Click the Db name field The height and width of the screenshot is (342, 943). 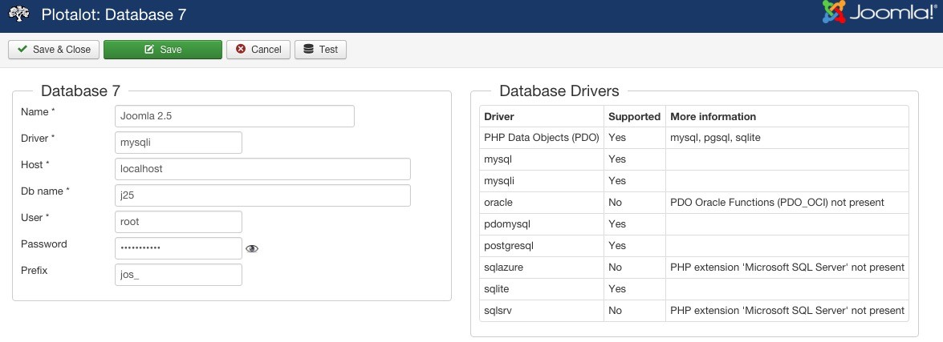pyautogui.click(x=262, y=195)
